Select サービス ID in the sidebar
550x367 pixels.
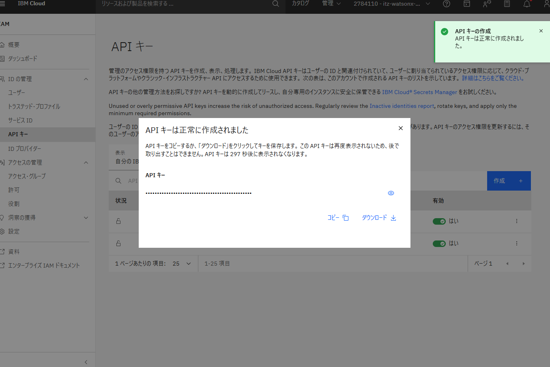(x=20, y=120)
